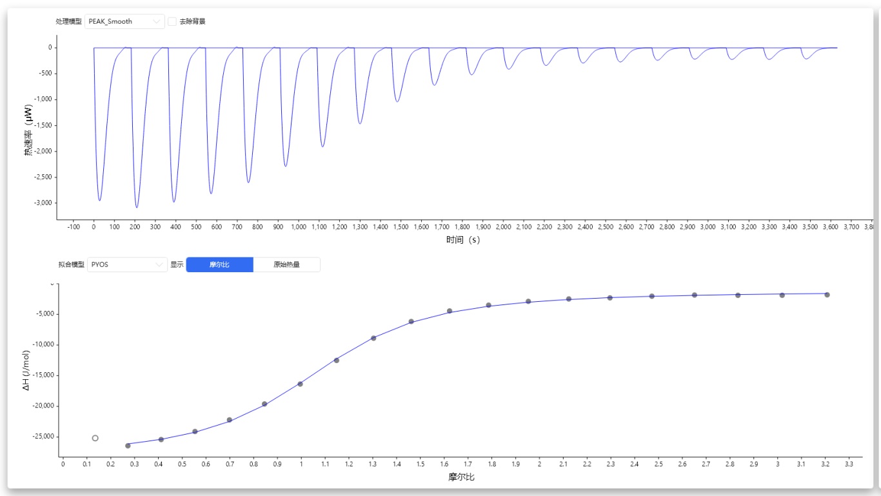Switch display to 摩尔比

tap(219, 264)
